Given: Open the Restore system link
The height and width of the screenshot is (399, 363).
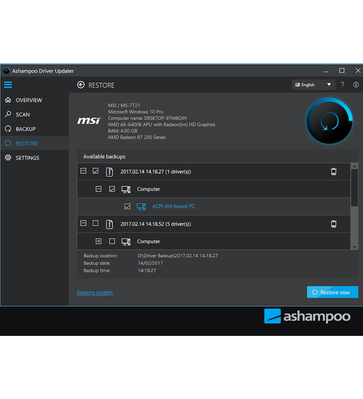Looking at the screenshot, I should (x=95, y=292).
